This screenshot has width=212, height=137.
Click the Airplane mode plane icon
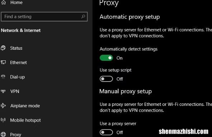tap(3, 106)
